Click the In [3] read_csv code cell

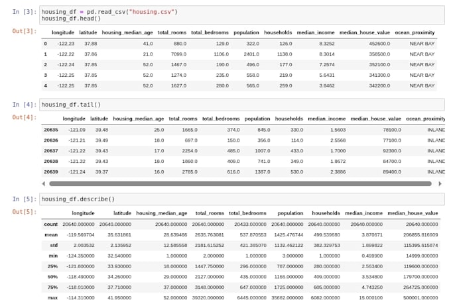(x=242, y=15)
